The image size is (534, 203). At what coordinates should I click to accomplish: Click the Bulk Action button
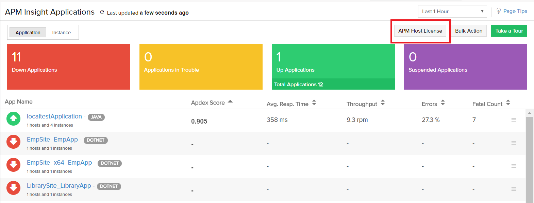(468, 31)
